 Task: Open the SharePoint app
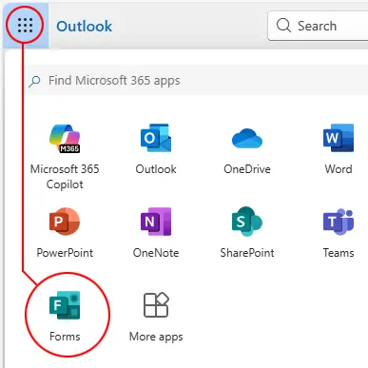247,233
